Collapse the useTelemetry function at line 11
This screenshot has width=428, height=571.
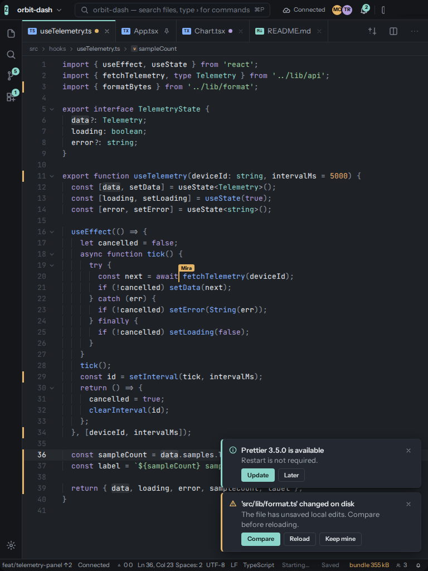[x=52, y=176]
